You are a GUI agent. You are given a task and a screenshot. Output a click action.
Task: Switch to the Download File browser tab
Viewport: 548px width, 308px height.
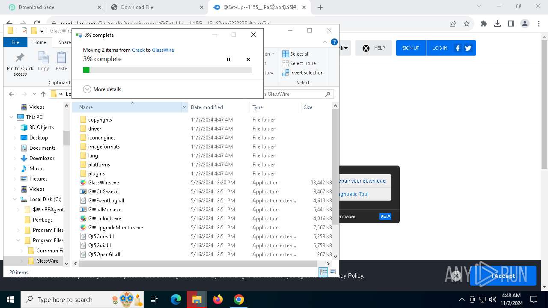[157, 7]
